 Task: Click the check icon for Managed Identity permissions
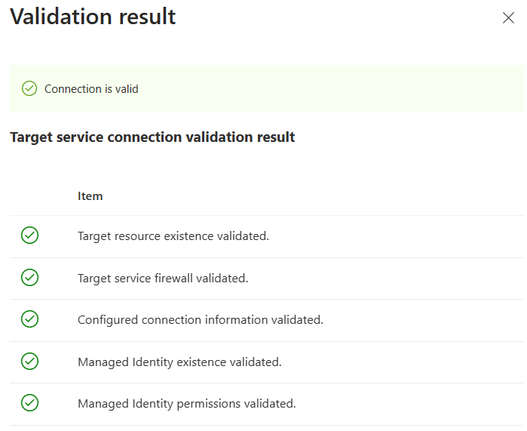[29, 404]
